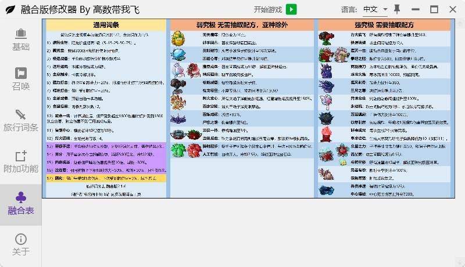465x267 pixels.
Task: Click the black gatling pea plant thumbnail
Action: click(178, 86)
